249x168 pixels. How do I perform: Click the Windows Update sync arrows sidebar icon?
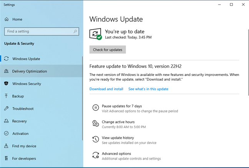click(x=7, y=59)
